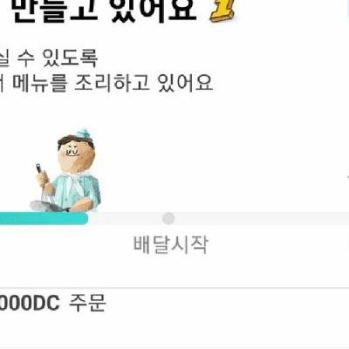Screen dimensions: 349x349
Task: Tap the chef's white neck scarf
Action: pos(74,184)
